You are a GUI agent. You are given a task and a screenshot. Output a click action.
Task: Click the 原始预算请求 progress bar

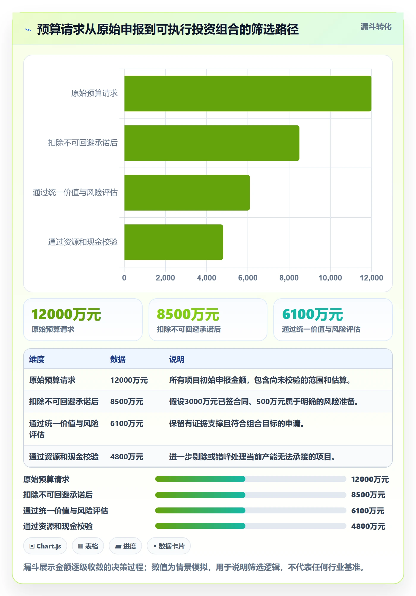251,479
